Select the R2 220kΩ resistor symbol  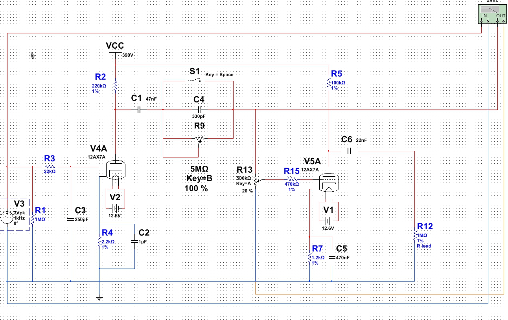click(115, 85)
